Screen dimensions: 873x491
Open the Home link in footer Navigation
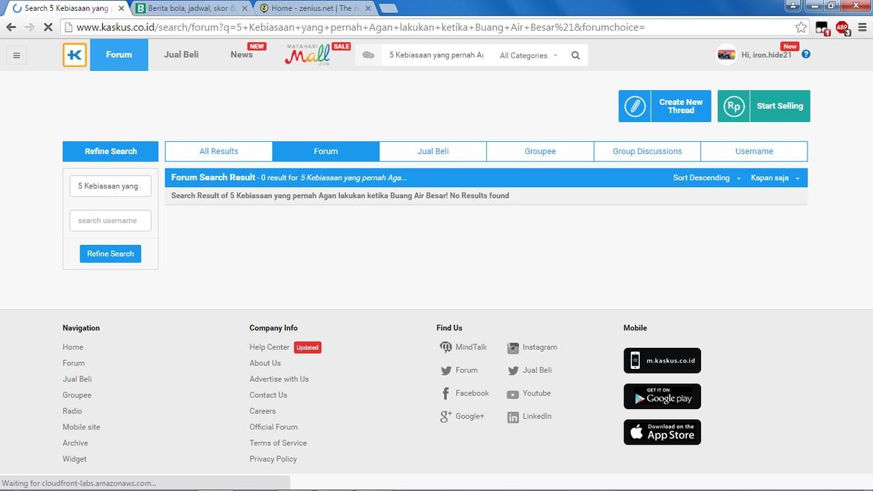pyautogui.click(x=73, y=347)
